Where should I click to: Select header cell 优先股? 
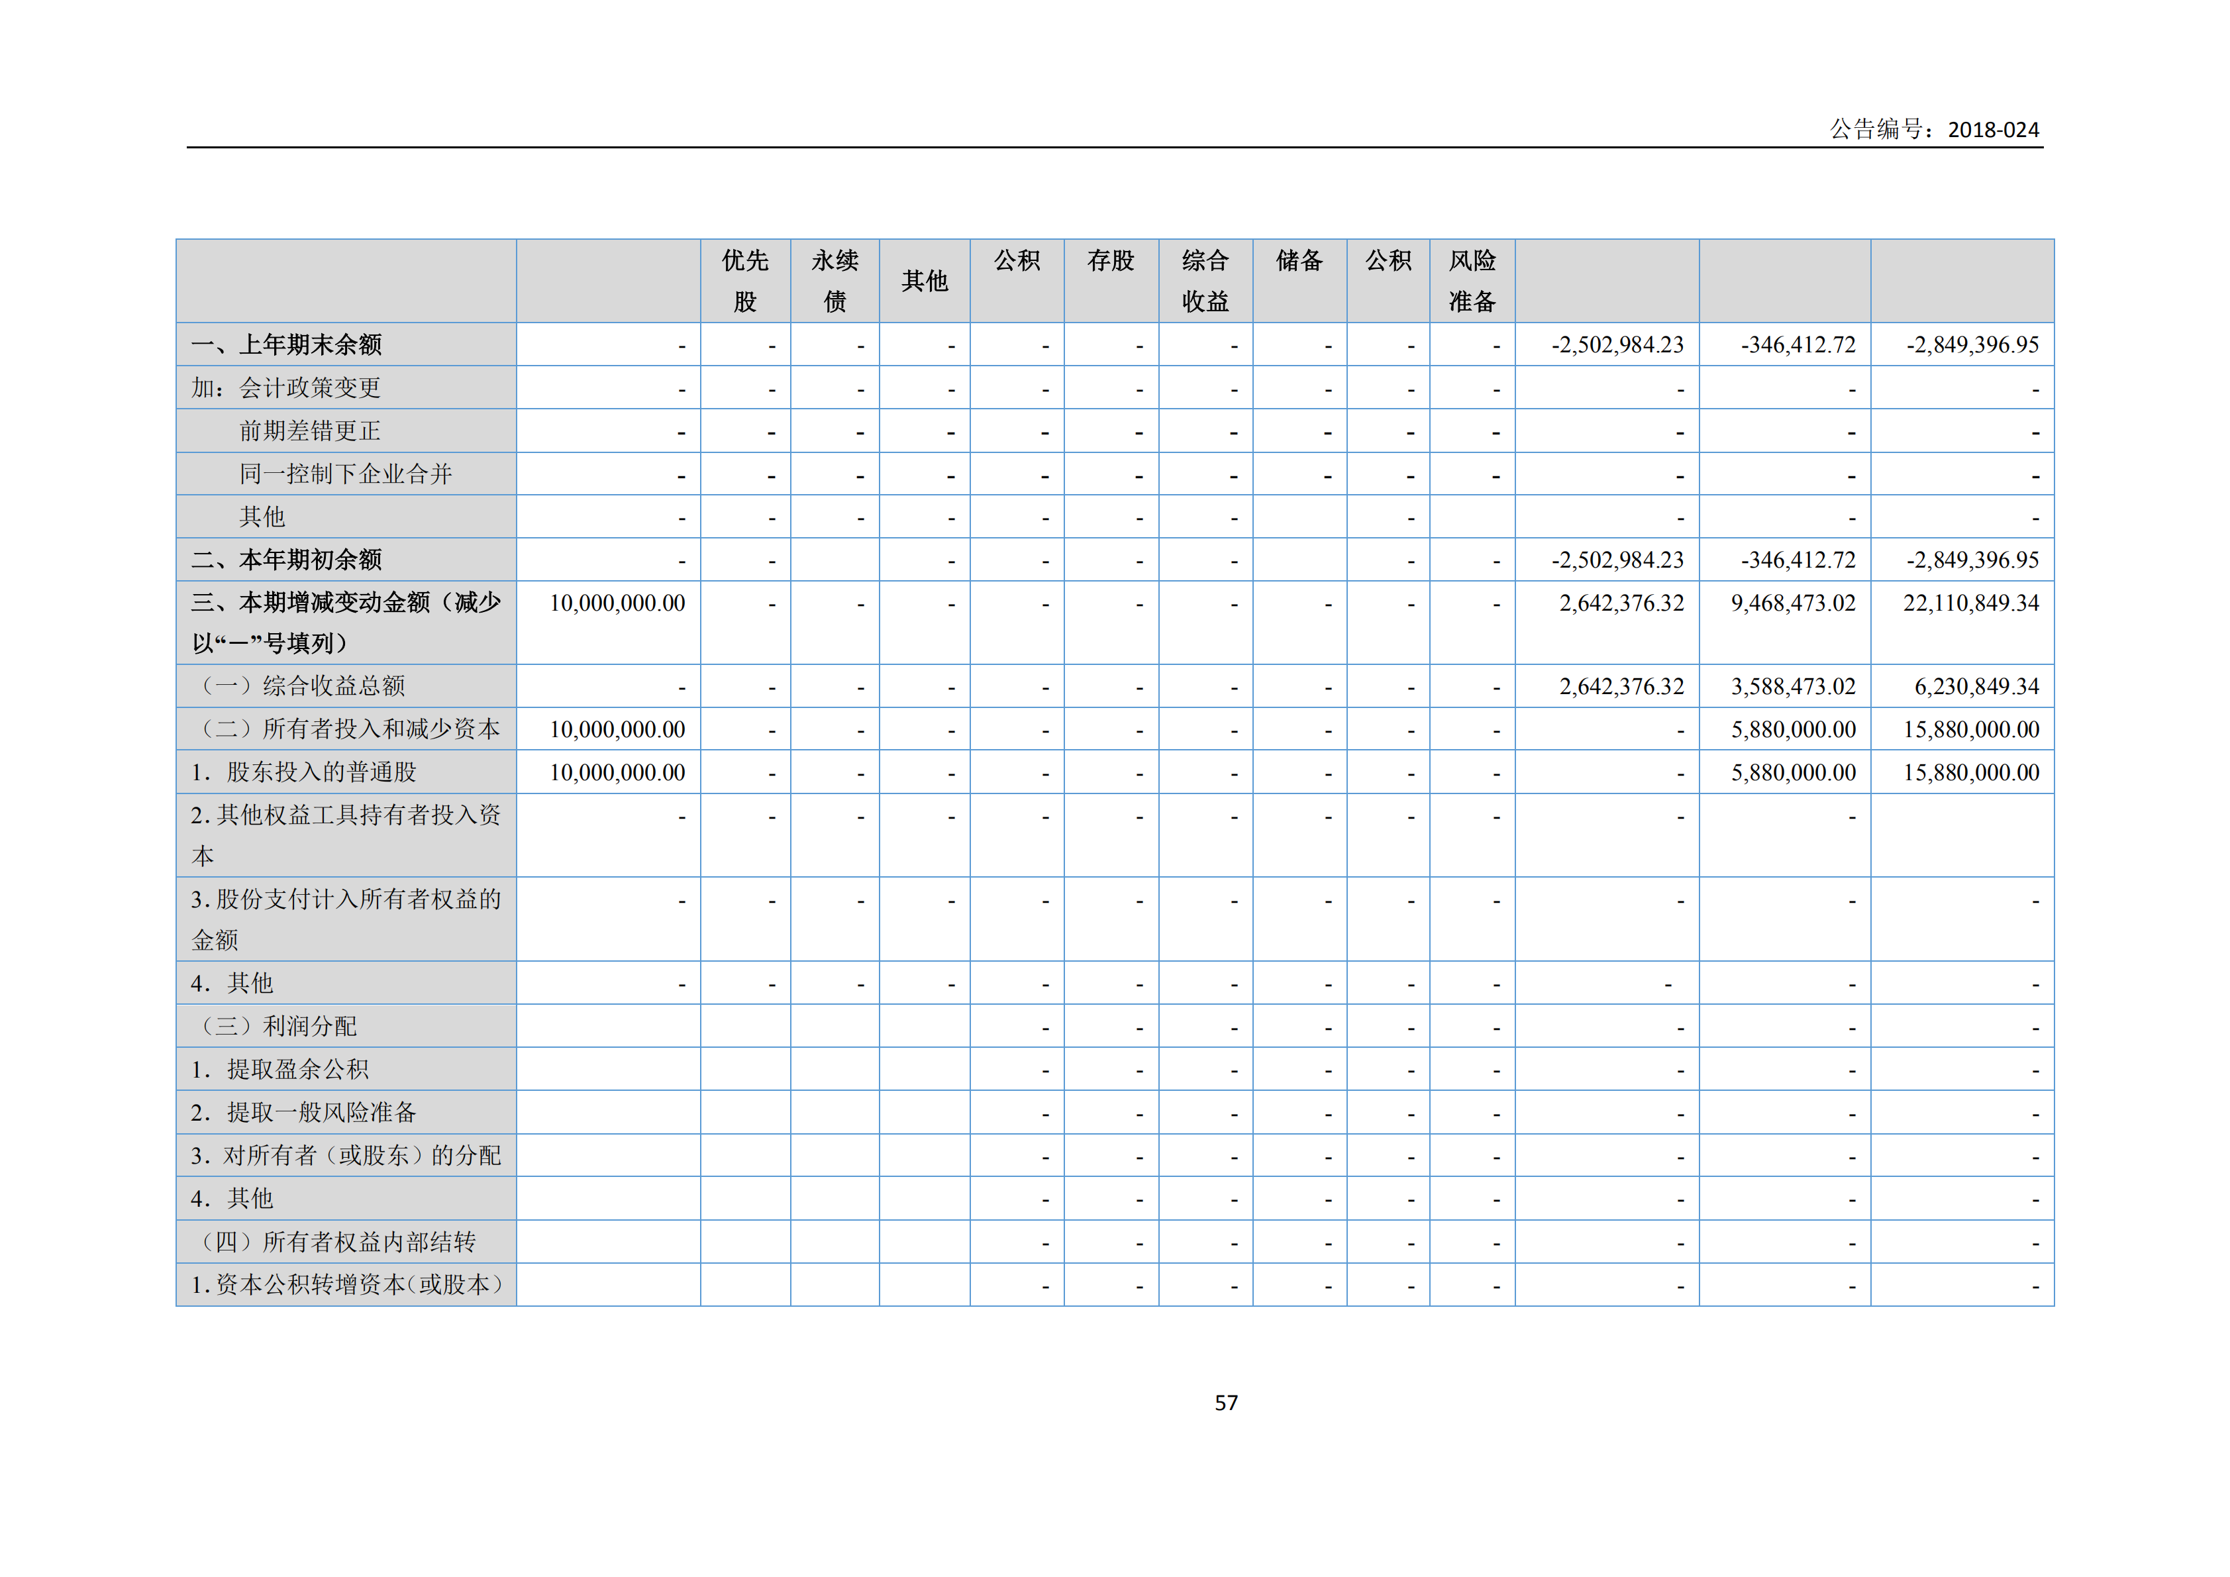click(x=745, y=281)
